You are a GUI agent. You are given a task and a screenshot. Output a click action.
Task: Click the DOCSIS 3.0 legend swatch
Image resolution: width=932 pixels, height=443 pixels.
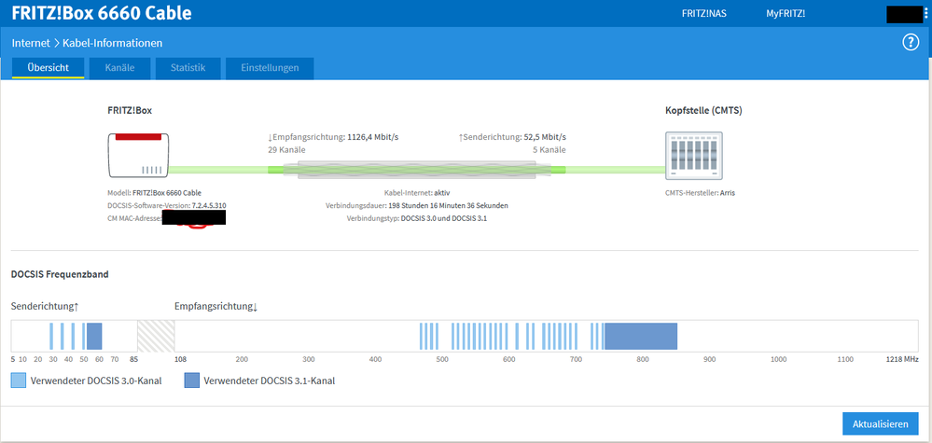(19, 381)
